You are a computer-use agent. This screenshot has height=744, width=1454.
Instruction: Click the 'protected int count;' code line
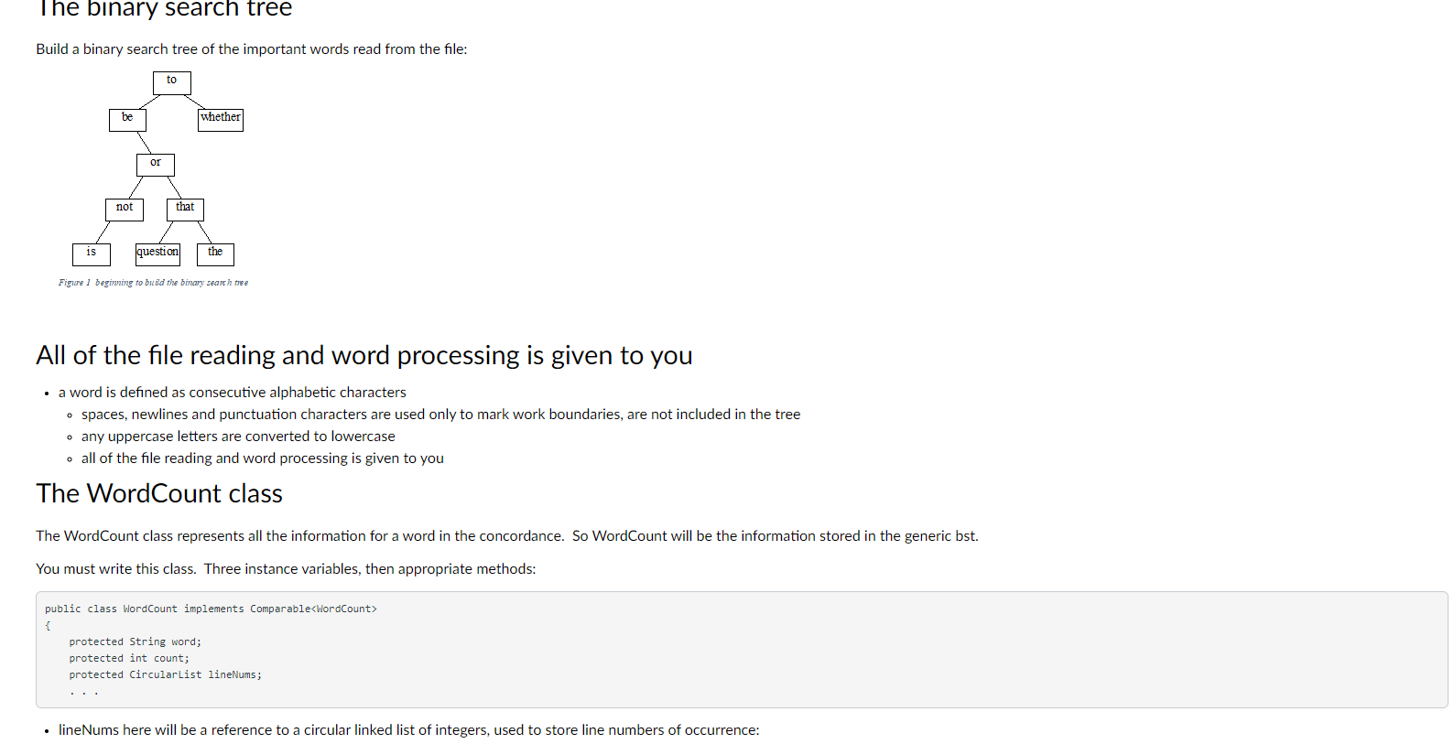pos(129,658)
